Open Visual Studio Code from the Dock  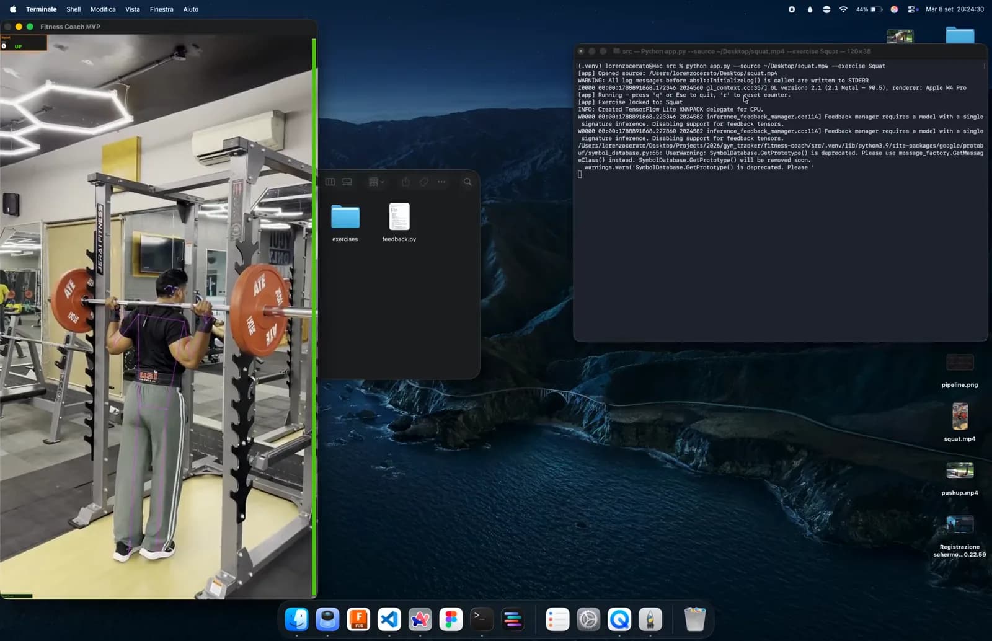coord(389,619)
